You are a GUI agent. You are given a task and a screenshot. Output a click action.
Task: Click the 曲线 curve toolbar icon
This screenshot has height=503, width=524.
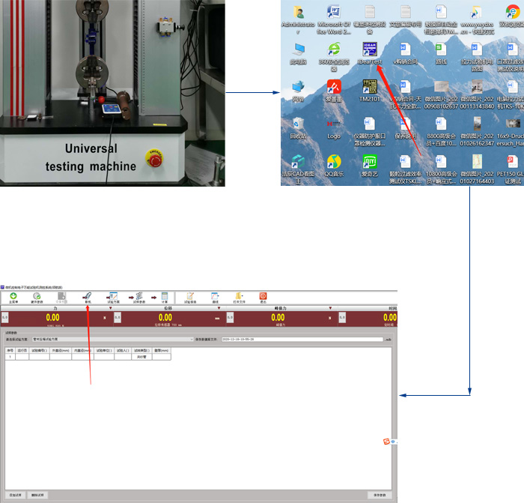click(215, 297)
